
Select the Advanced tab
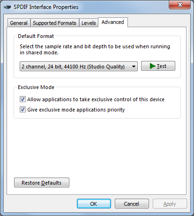coord(113,22)
